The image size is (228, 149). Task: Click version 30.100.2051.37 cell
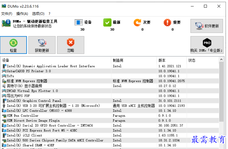click(x=171, y=126)
